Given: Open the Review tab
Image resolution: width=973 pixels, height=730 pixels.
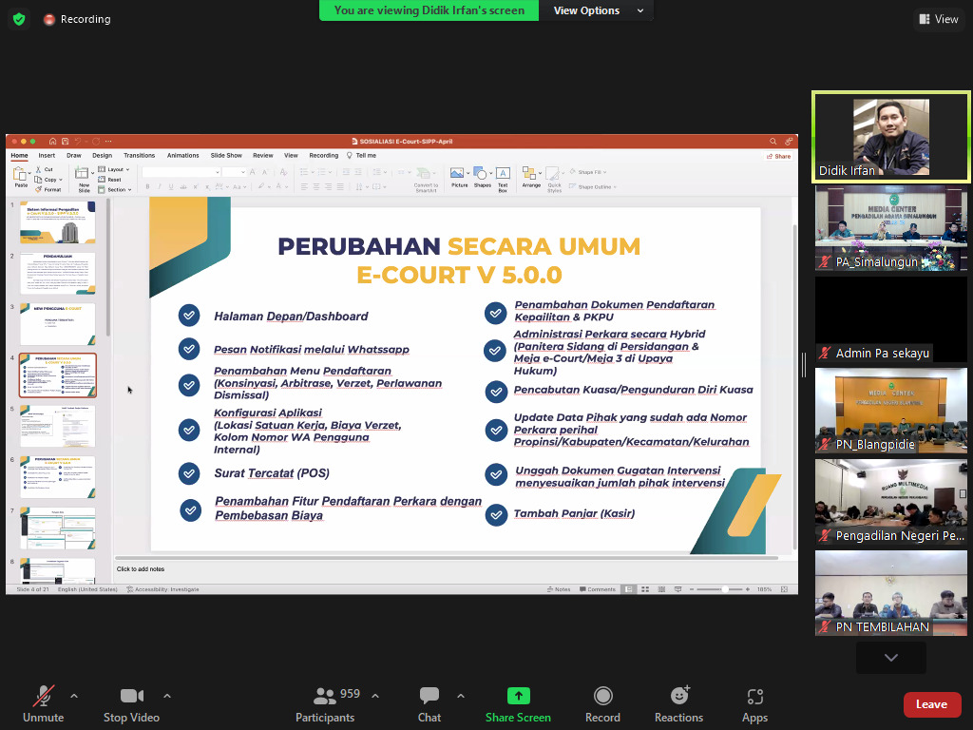Looking at the screenshot, I should [262, 156].
